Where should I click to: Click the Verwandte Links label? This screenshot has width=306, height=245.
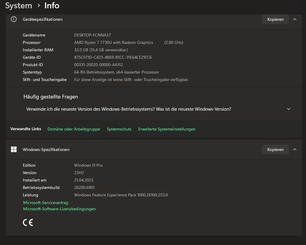26,129
